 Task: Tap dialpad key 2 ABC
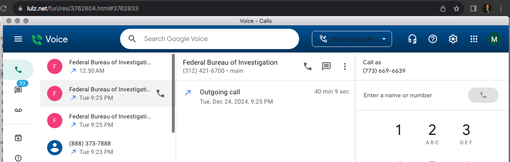click(x=432, y=135)
